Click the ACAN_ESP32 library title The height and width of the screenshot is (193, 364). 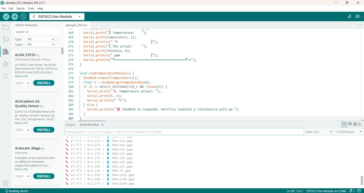pos(25,55)
